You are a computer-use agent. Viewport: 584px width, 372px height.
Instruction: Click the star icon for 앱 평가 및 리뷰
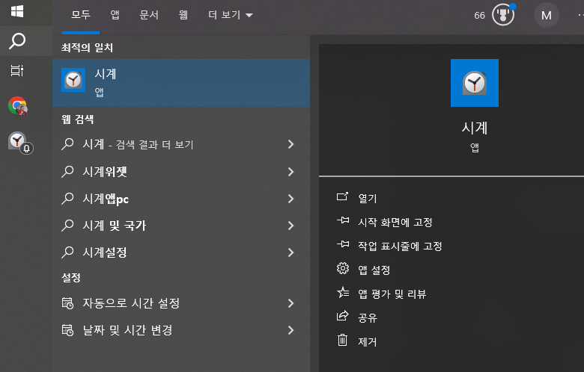(343, 293)
